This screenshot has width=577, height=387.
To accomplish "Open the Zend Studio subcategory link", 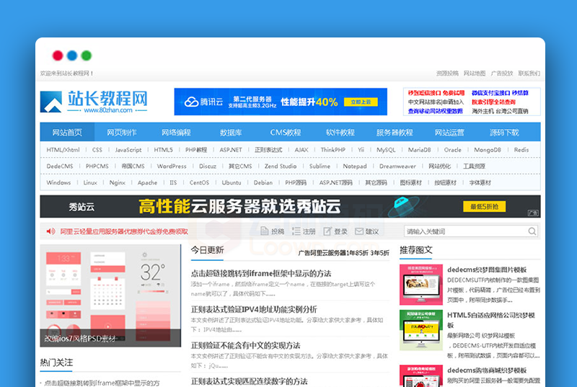I will click(x=281, y=166).
